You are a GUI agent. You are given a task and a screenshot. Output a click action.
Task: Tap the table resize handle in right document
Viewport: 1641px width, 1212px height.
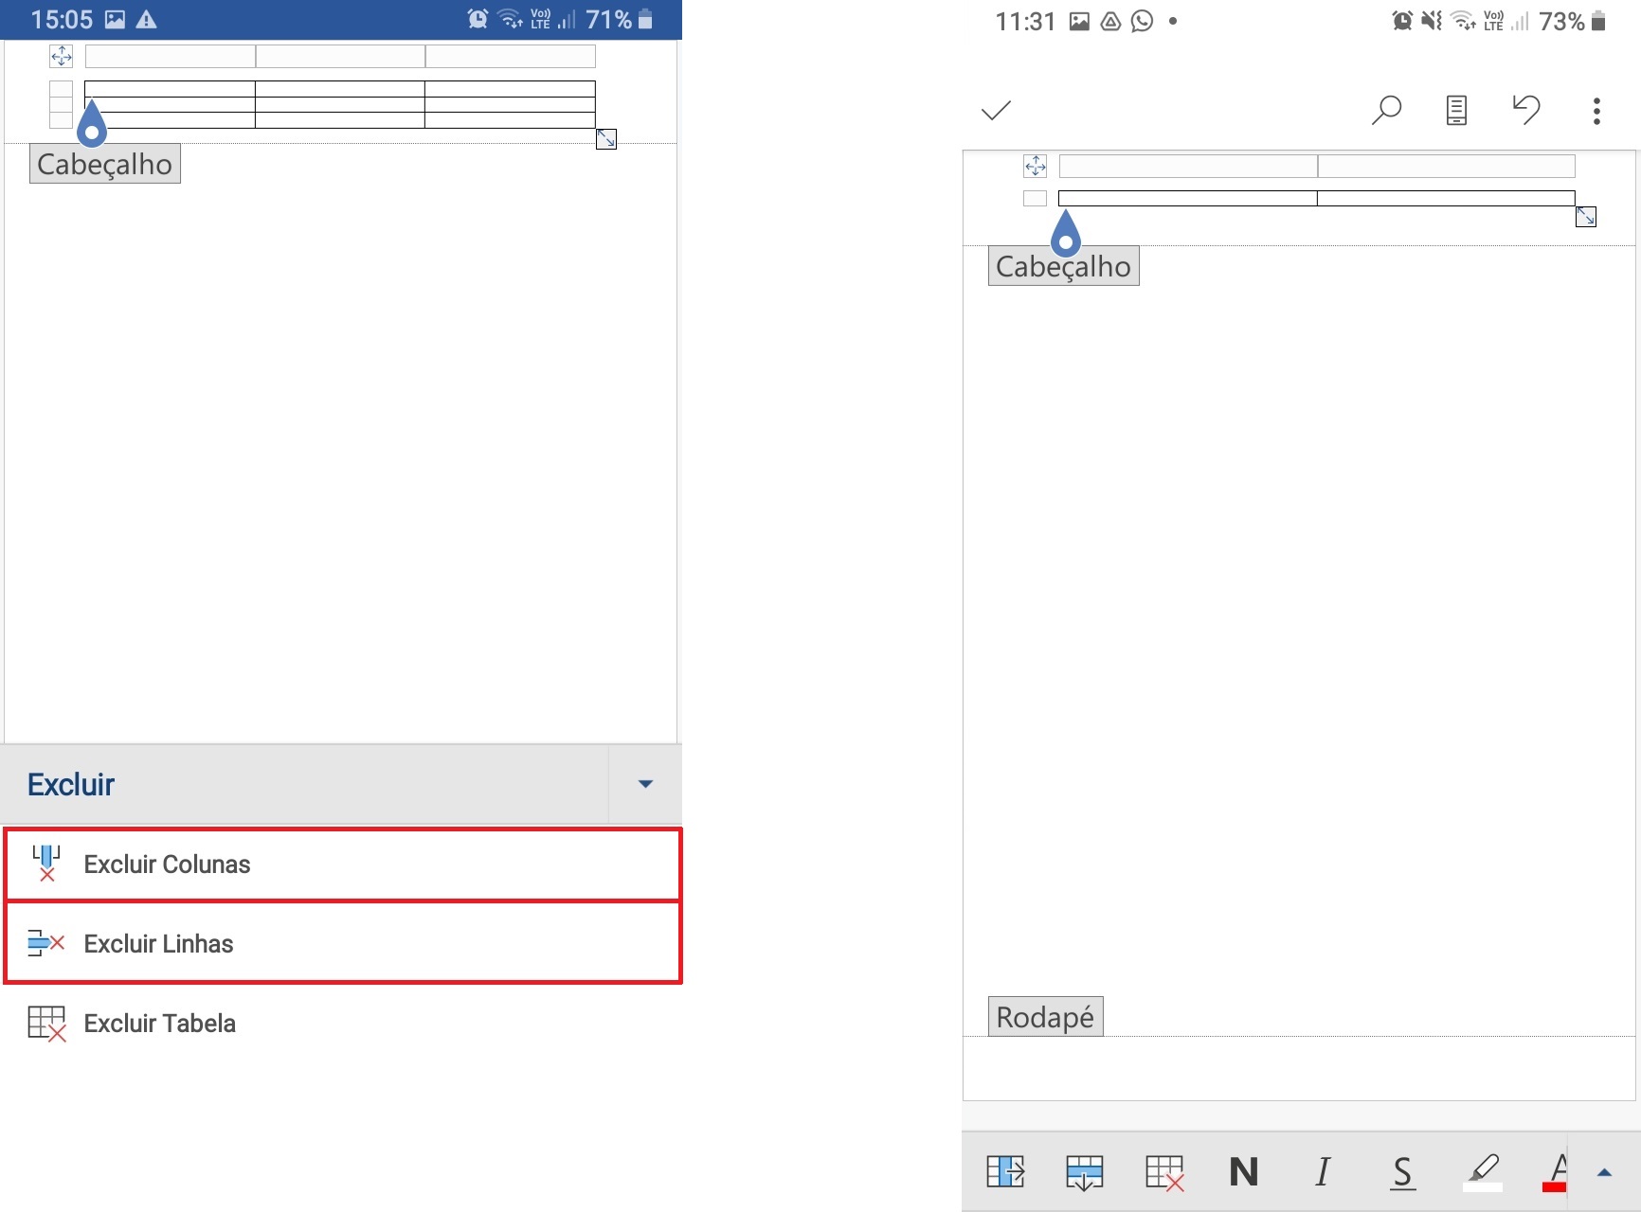tap(1585, 217)
